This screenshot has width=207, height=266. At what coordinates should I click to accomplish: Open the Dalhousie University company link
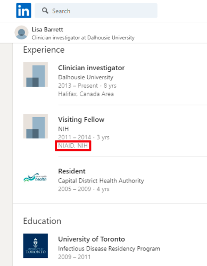pos(86,77)
